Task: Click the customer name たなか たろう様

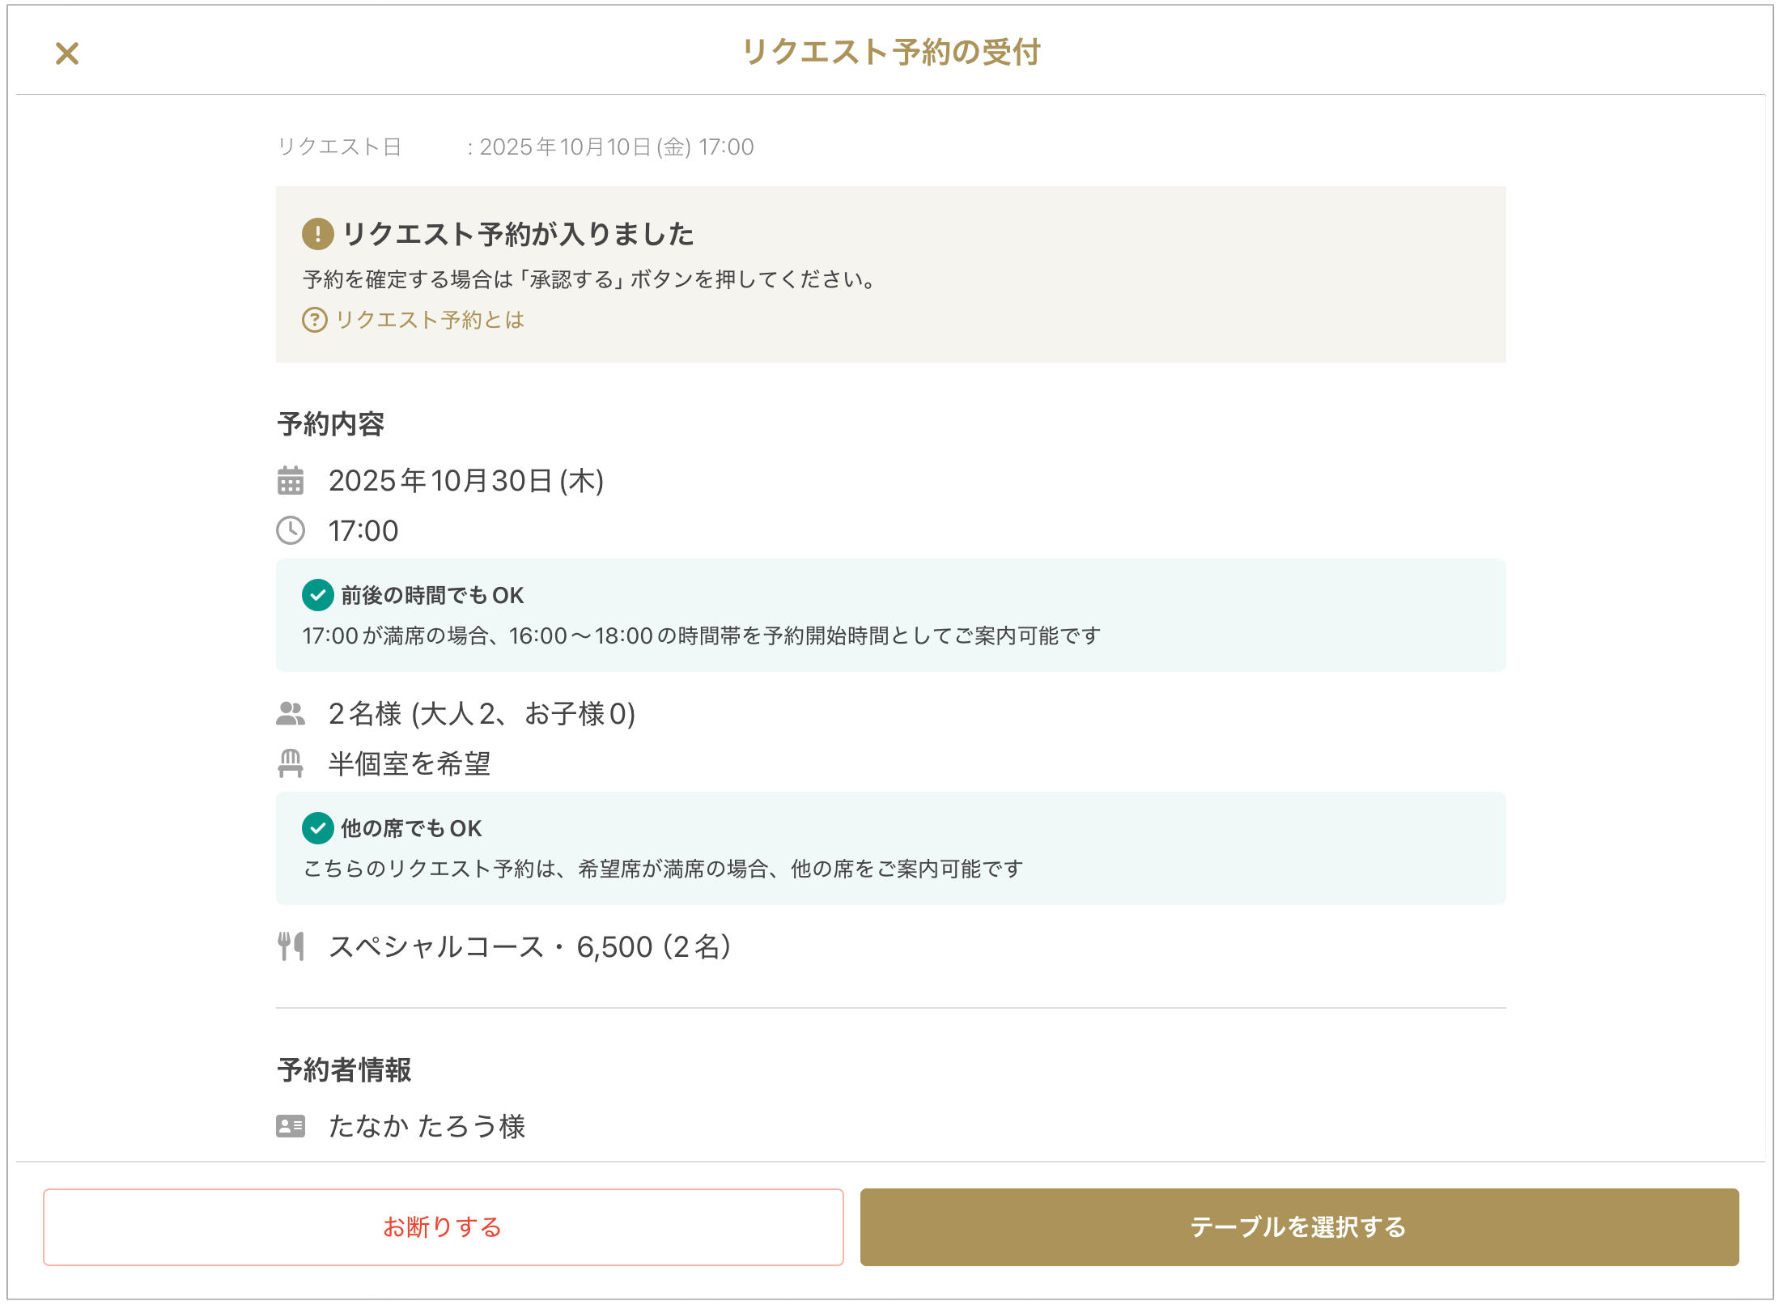Action: (x=427, y=1126)
